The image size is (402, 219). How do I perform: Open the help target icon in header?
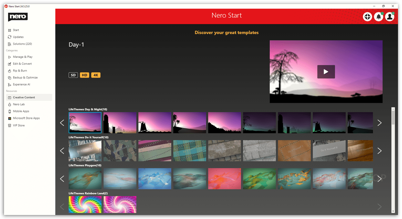[367, 16]
